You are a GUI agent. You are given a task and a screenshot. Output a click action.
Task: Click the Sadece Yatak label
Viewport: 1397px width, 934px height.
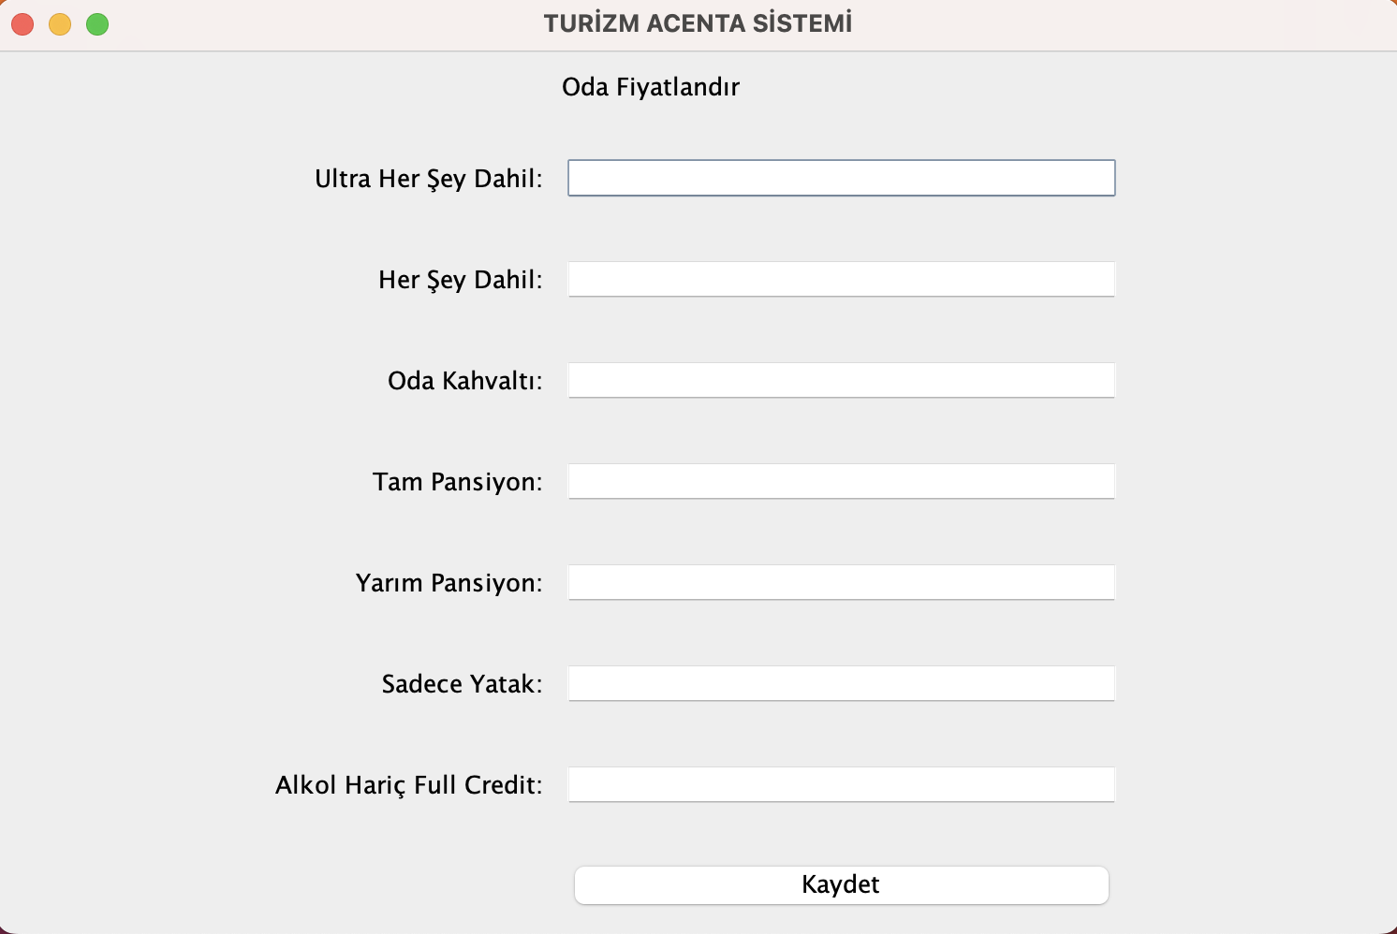pyautogui.click(x=463, y=683)
